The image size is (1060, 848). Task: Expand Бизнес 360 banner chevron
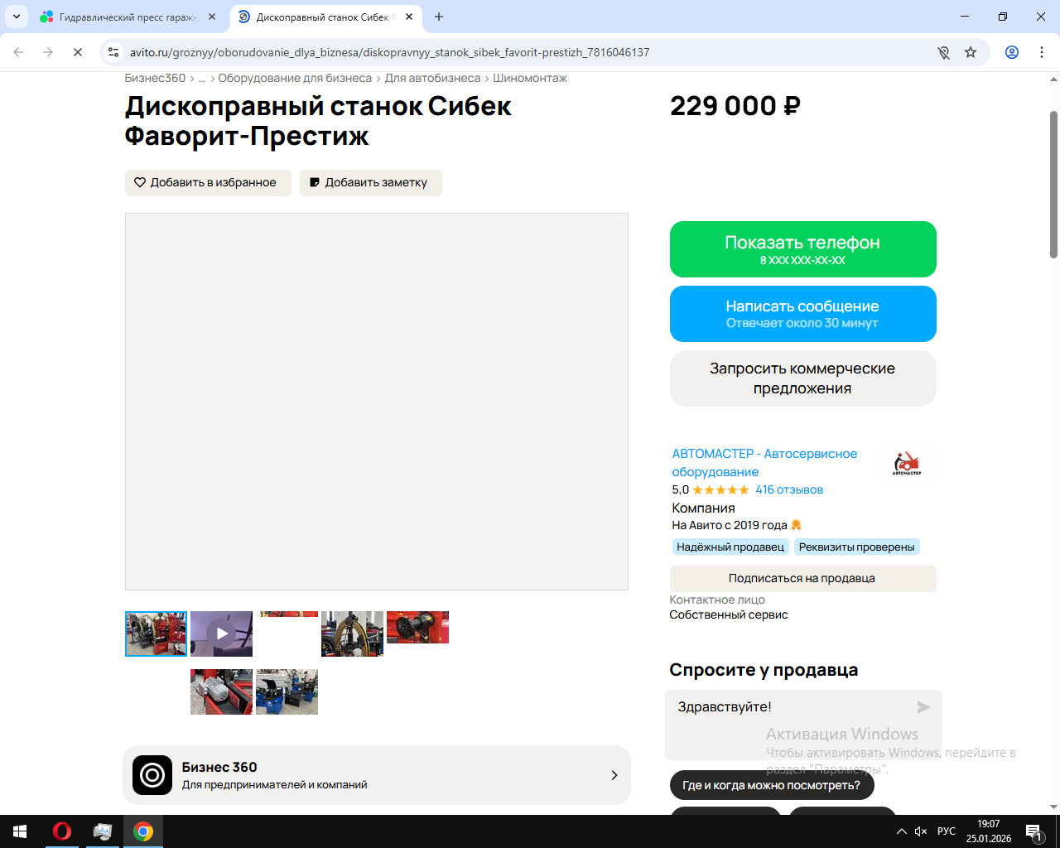pyautogui.click(x=614, y=775)
